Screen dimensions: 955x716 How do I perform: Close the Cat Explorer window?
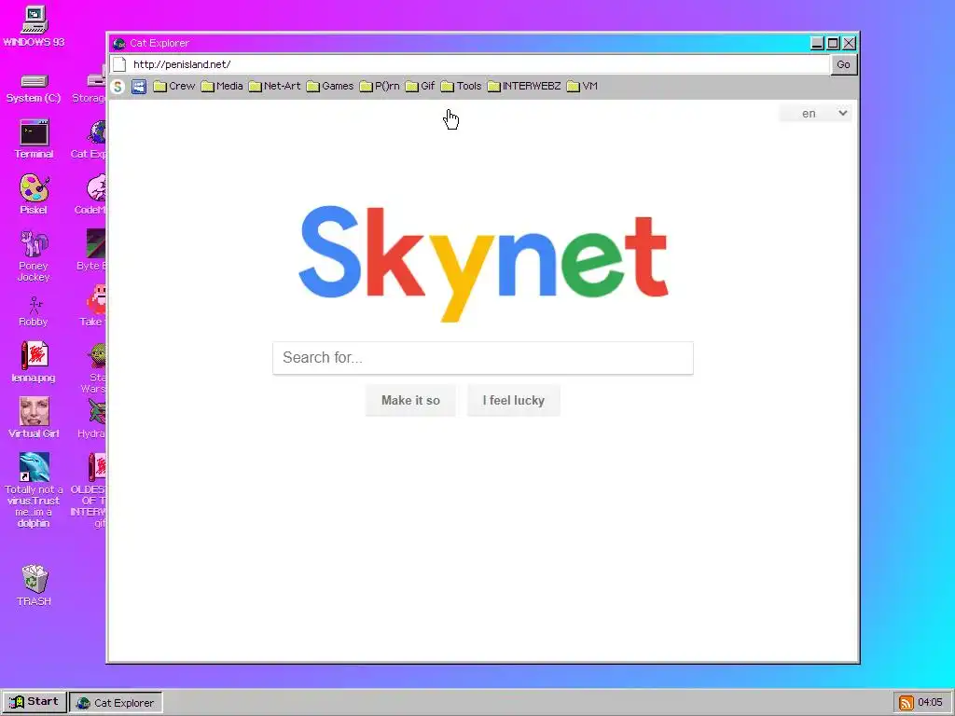click(x=849, y=43)
